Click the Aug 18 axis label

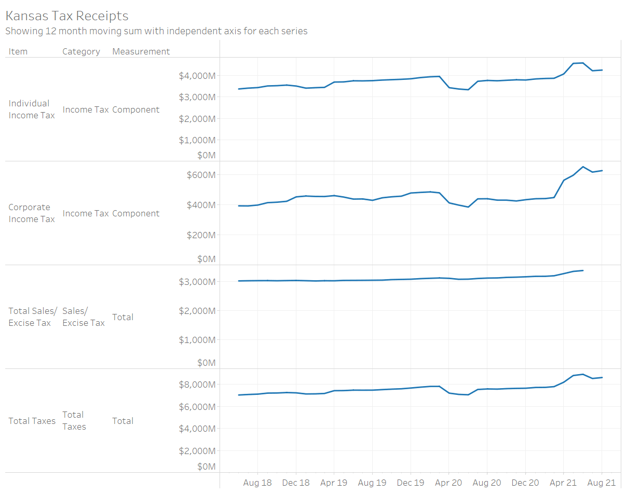257,483
